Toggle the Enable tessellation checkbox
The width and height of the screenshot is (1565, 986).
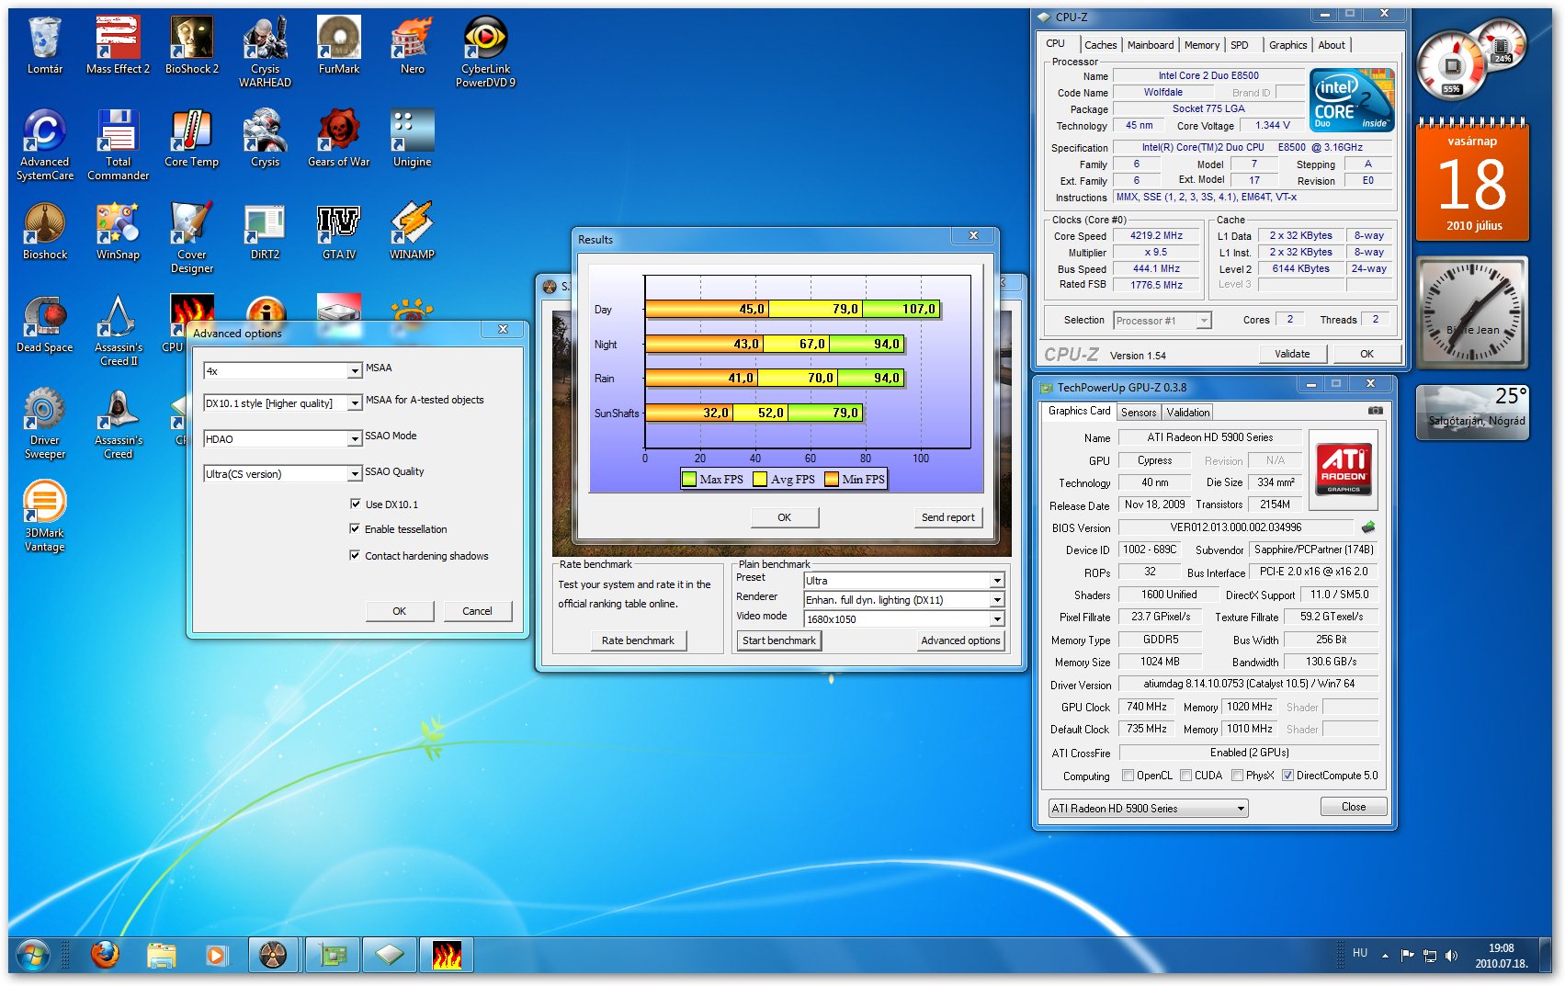click(355, 528)
